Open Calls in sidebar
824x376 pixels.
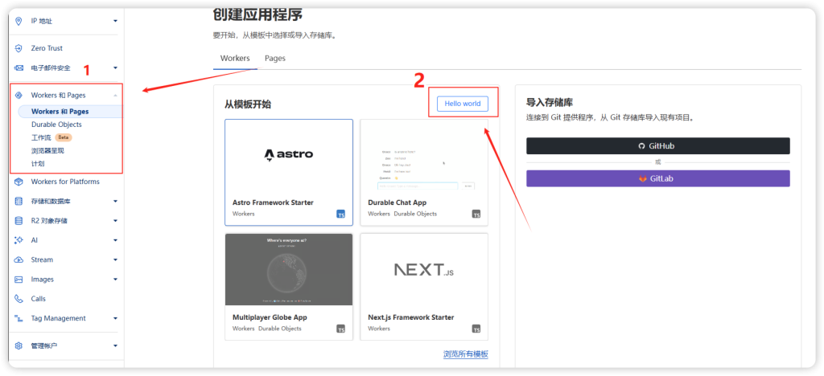point(39,299)
